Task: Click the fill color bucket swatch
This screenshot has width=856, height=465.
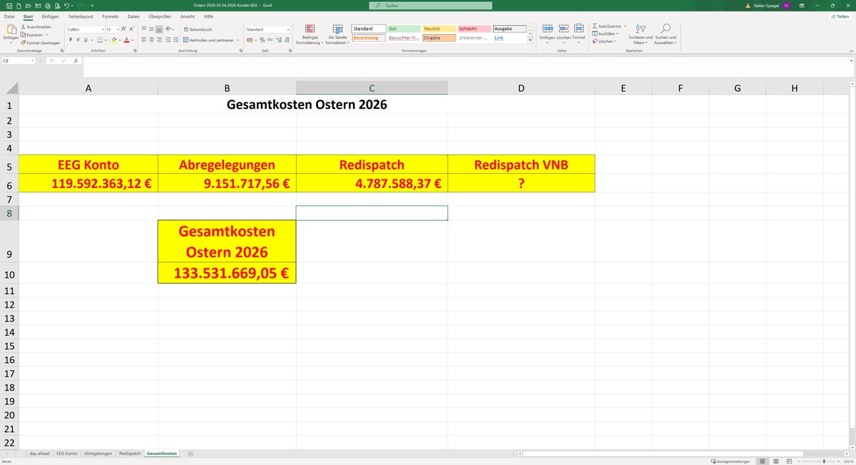Action: [x=115, y=40]
